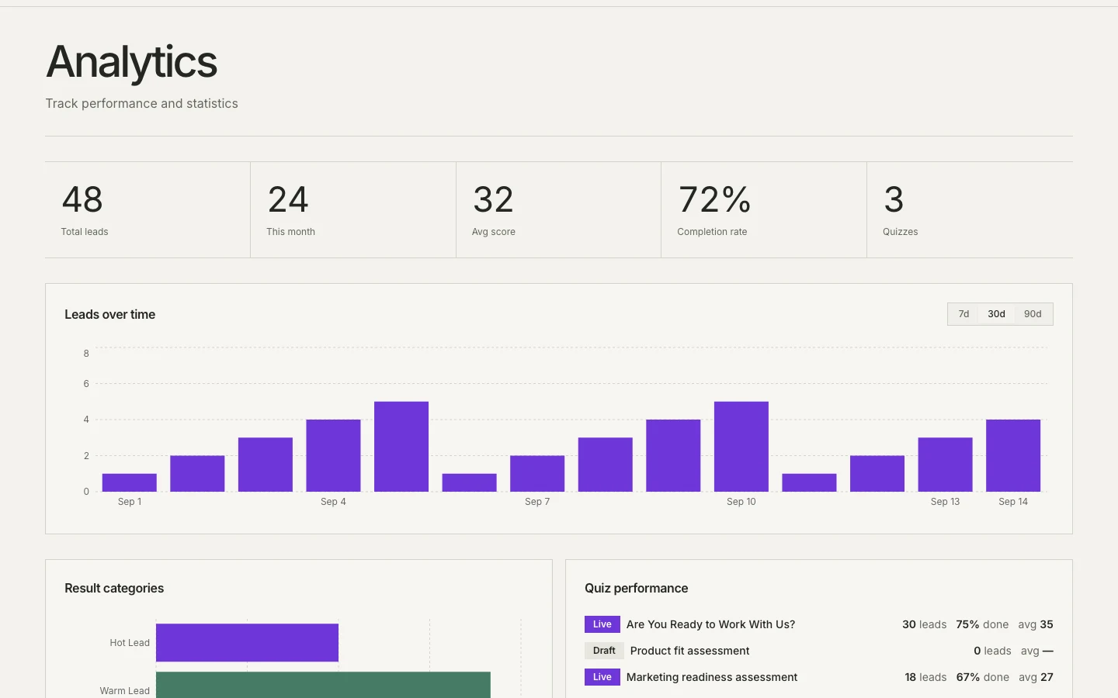Click the "Total leads" label
This screenshot has height=698, width=1118.
tap(85, 232)
